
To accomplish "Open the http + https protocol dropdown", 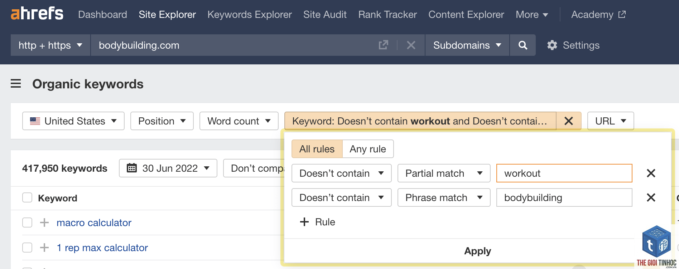I will (x=50, y=45).
